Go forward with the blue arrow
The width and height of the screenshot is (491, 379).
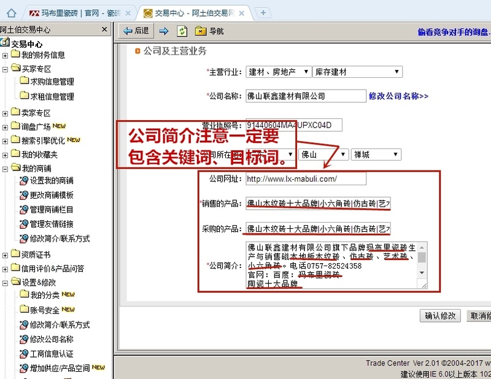pyautogui.click(x=164, y=31)
